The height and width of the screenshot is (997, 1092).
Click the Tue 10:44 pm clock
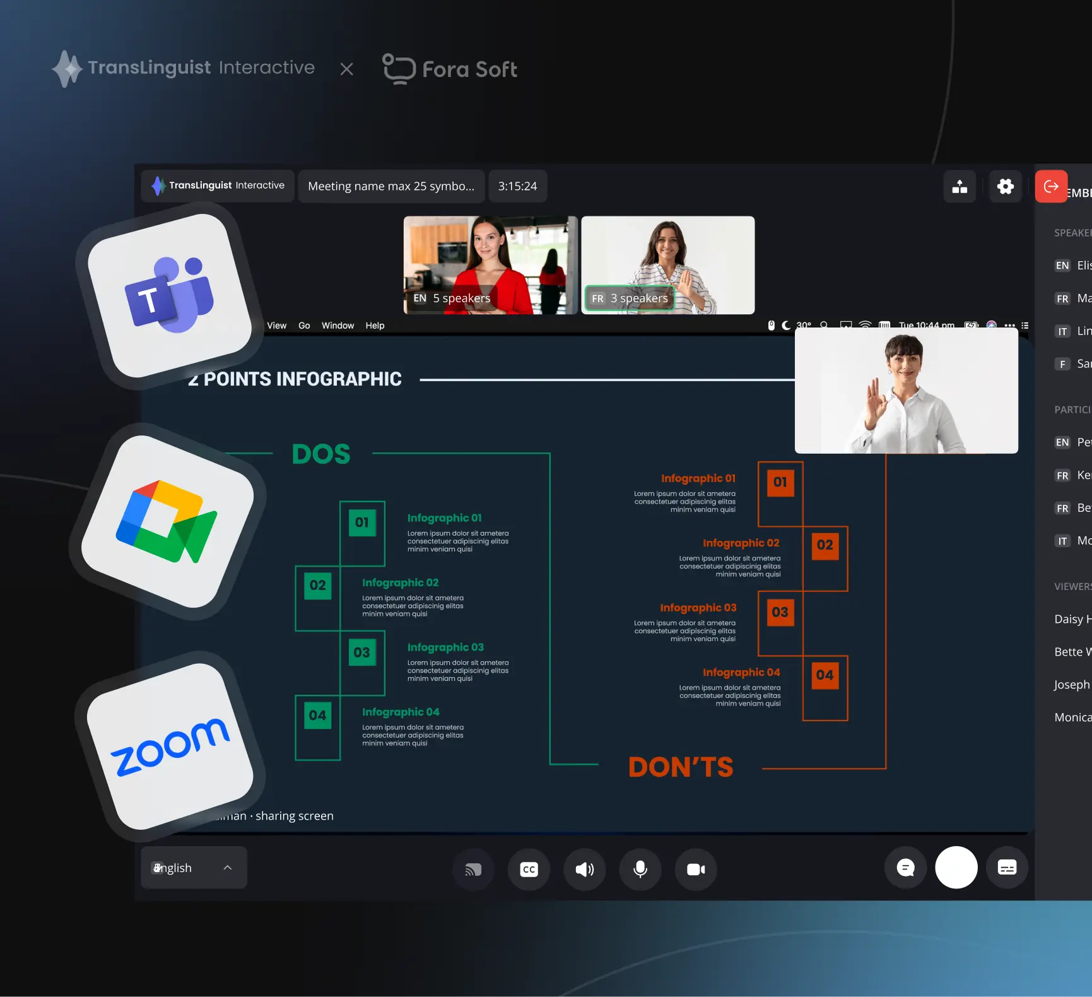click(x=926, y=326)
